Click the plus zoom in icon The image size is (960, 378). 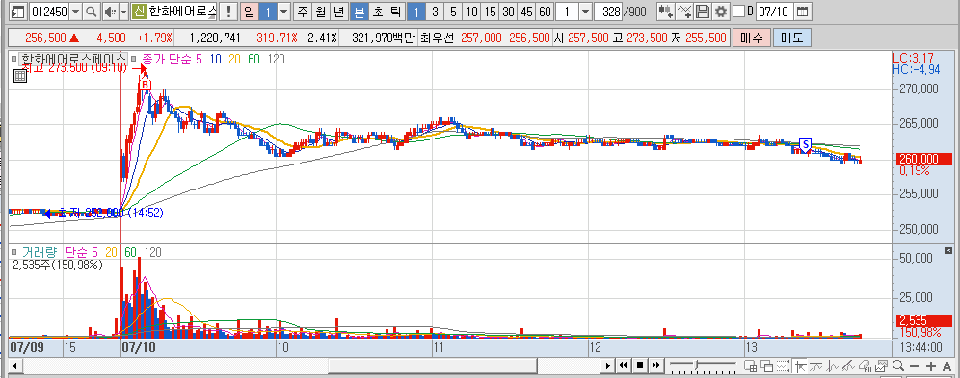point(931,366)
